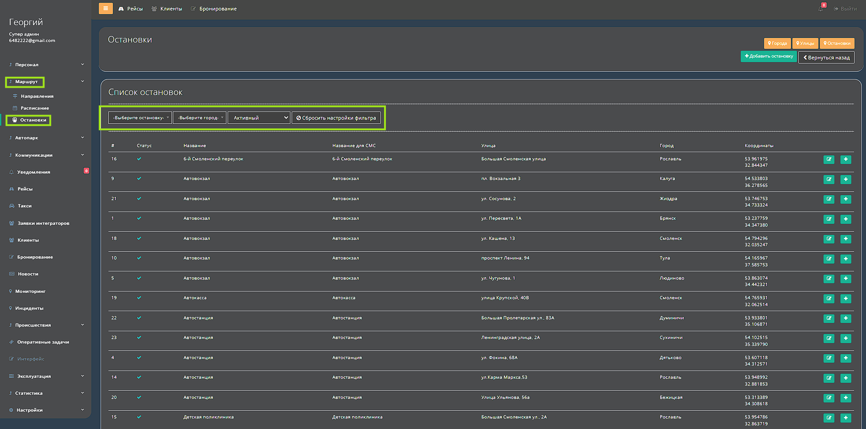Screen dimensions: 866x429
Task: Toggle status checkmark for Брянск Автовокзал
Action: [139, 218]
